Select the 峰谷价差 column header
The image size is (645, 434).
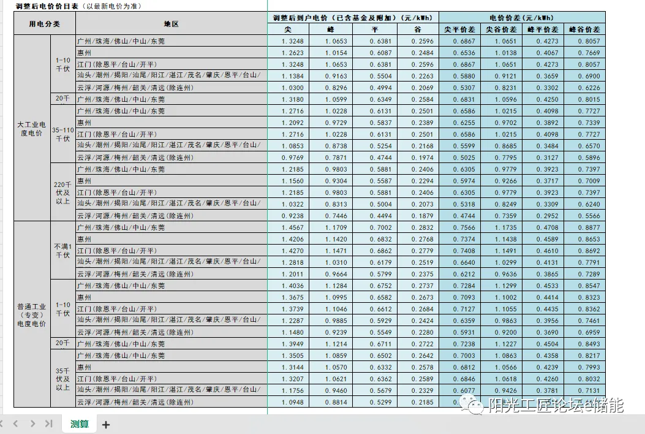[584, 29]
